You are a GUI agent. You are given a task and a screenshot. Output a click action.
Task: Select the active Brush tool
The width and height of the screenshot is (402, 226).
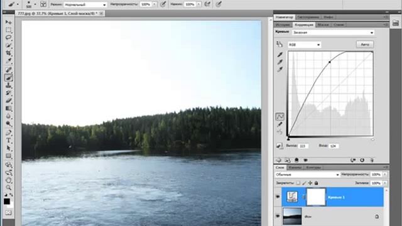(x=8, y=77)
